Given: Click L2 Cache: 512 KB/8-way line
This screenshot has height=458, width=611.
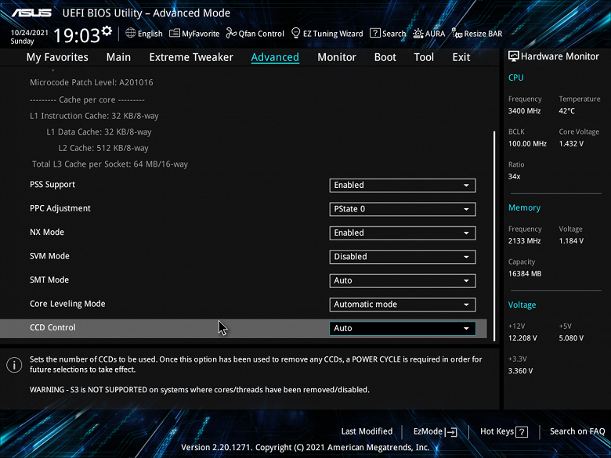Looking at the screenshot, I should pos(103,149).
